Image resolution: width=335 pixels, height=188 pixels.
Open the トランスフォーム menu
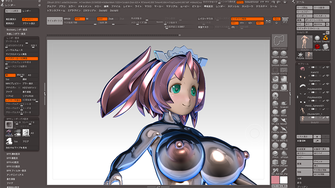[x=56, y=10]
